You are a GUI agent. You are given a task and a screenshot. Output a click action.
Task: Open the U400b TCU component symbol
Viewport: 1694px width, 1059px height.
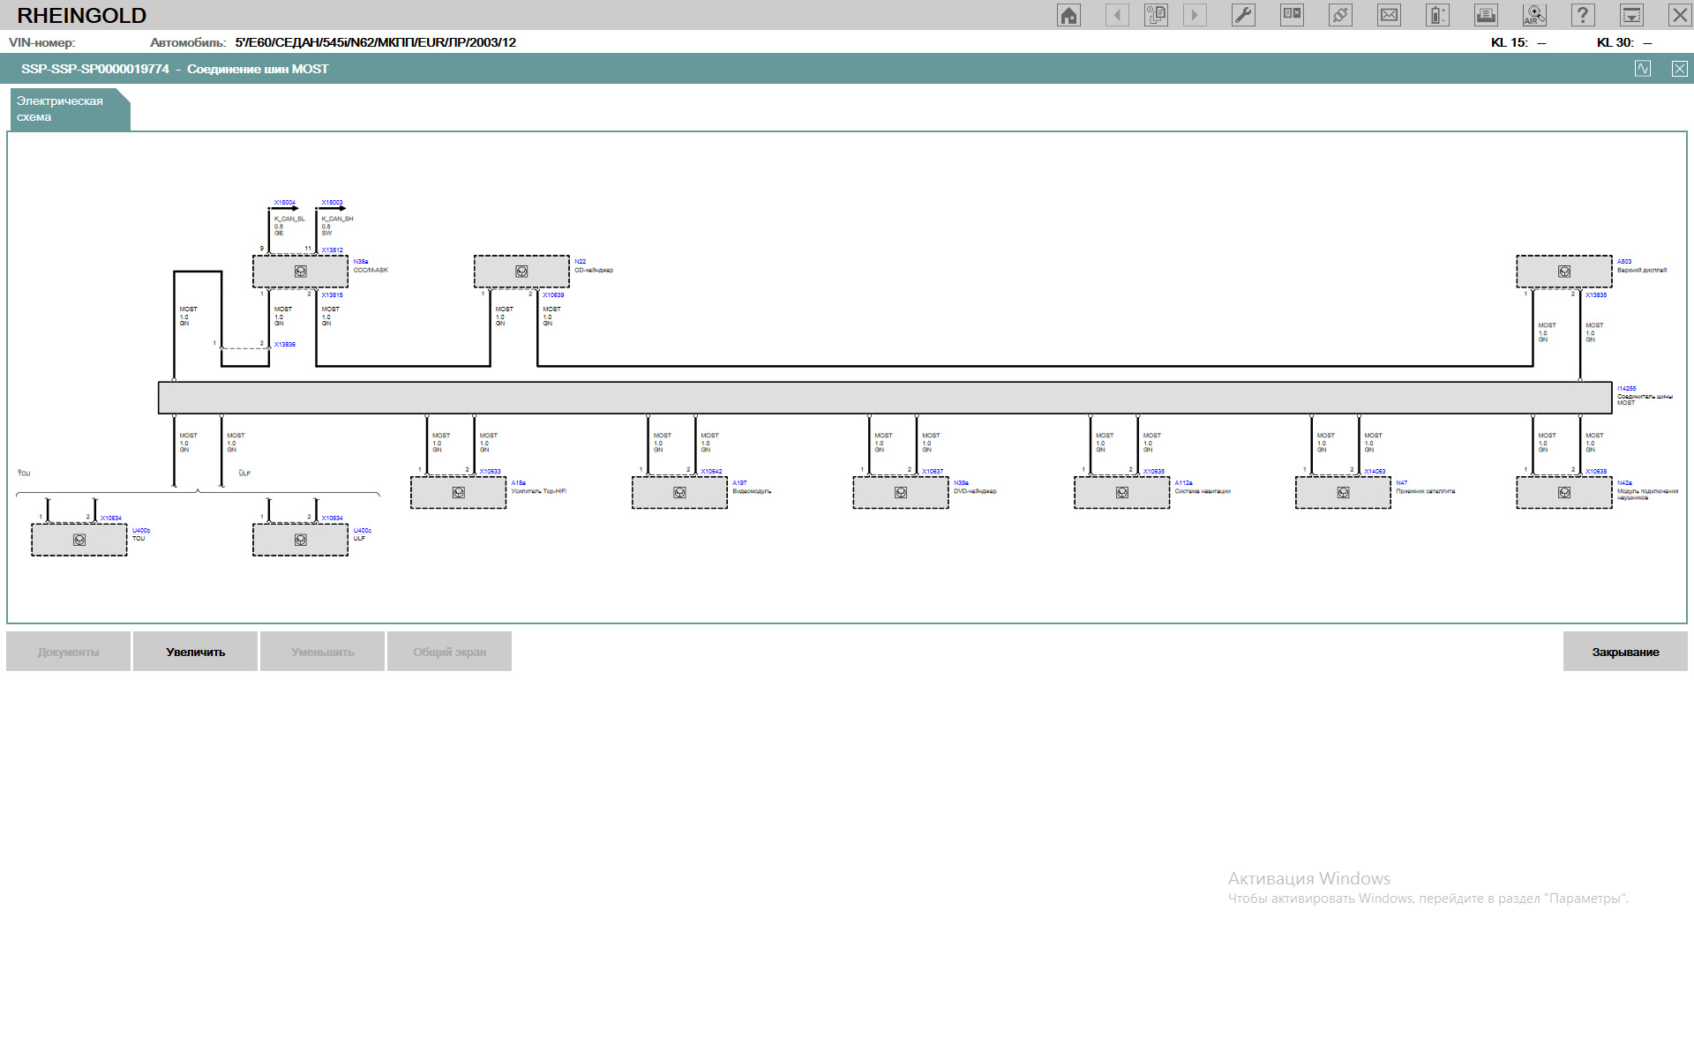79,540
